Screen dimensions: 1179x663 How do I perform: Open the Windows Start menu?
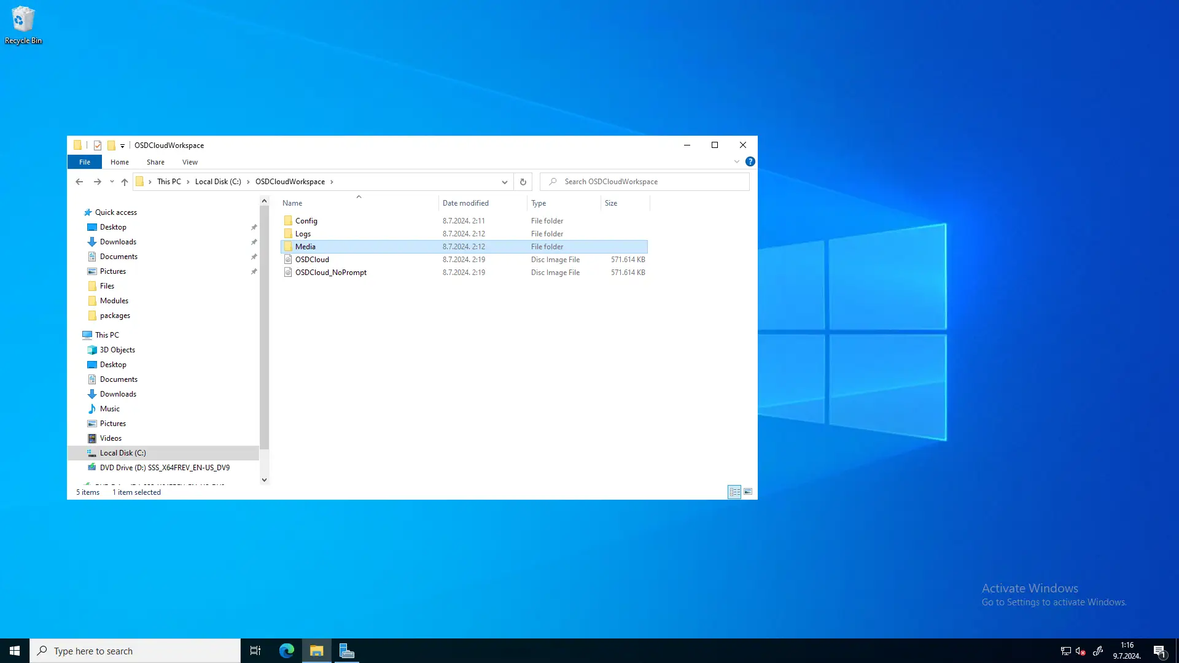click(15, 651)
